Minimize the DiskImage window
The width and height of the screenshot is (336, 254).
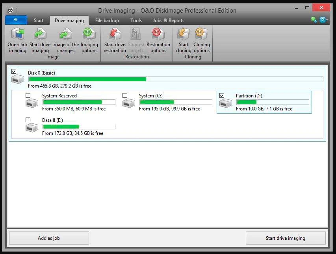coord(297,8)
